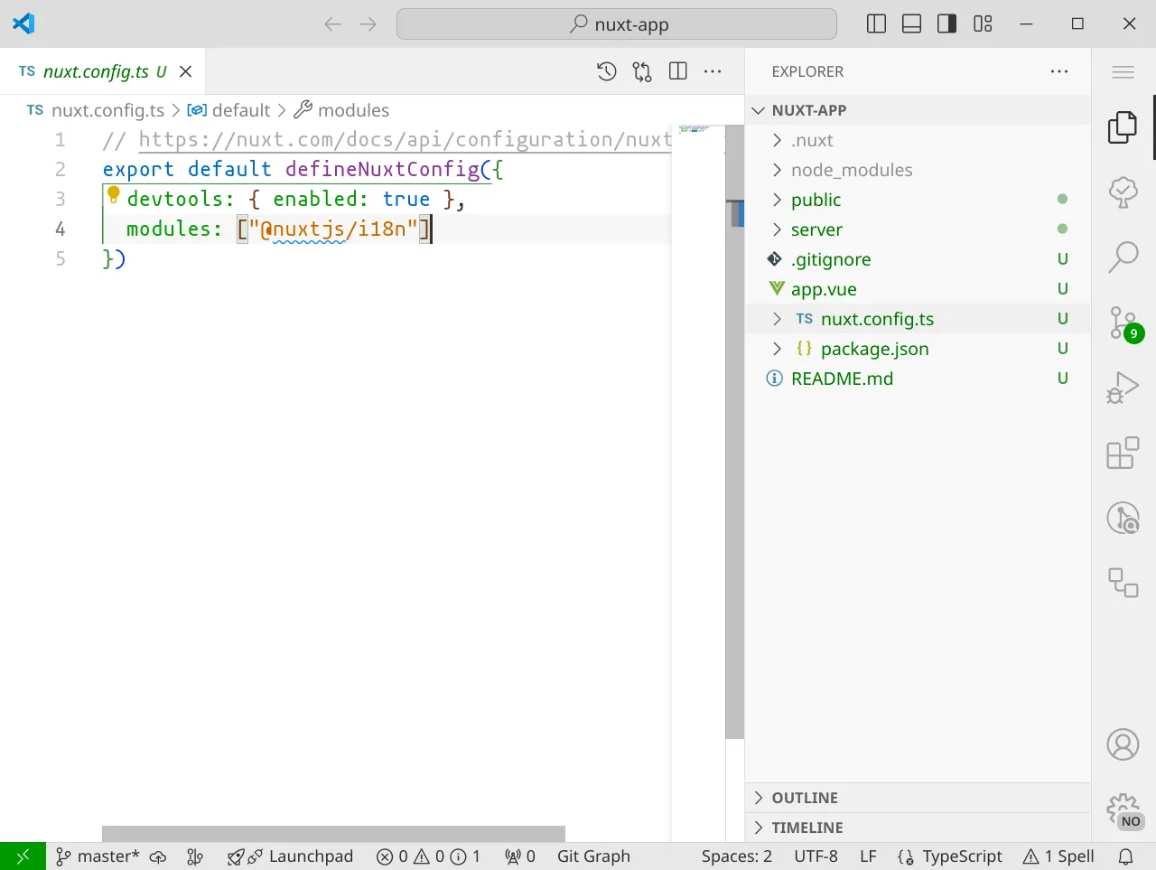Open the Run and Debug view
Viewport: 1156px width, 870px height.
pos(1123,388)
